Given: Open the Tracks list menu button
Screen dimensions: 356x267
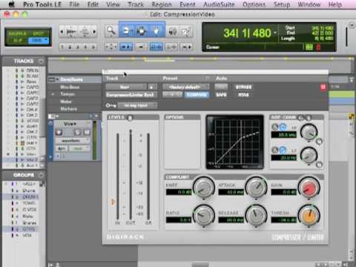Looking at the screenshot, I should pyautogui.click(x=42, y=61).
